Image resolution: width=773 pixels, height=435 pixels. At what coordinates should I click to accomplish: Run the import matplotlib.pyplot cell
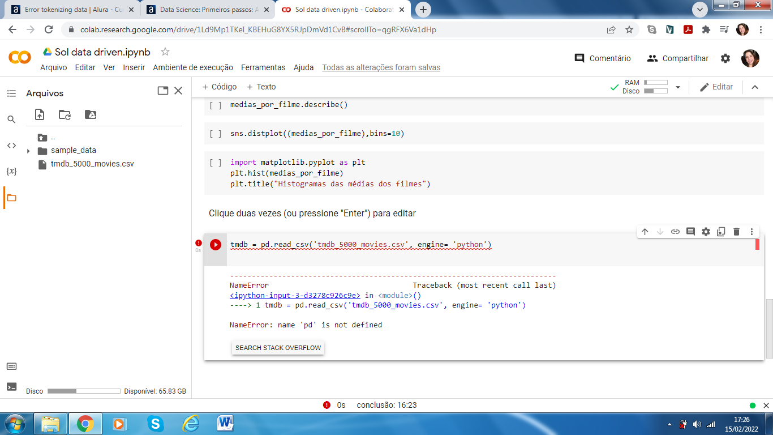point(216,163)
